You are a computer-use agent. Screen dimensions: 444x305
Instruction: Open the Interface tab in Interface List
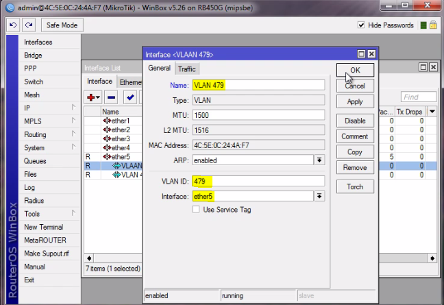pyautogui.click(x=99, y=82)
